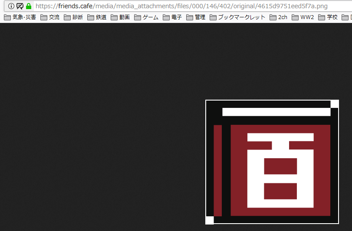This screenshot has width=352, height=231.
Task: Expand the 診断 bookmark folder
Action: 73,17
